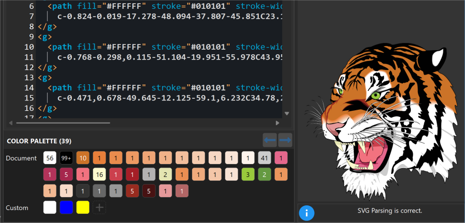Add a custom color with the plus swatch
Screen dimensions: 465x223
(100, 207)
